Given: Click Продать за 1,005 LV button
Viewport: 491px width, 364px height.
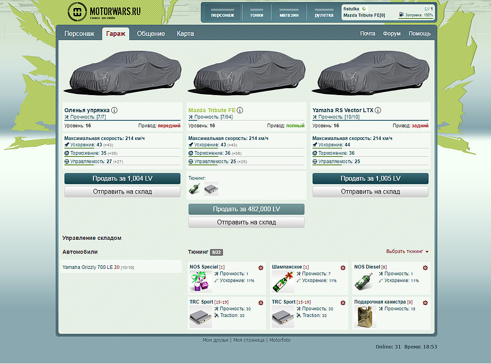Looking at the screenshot, I should [371, 179].
